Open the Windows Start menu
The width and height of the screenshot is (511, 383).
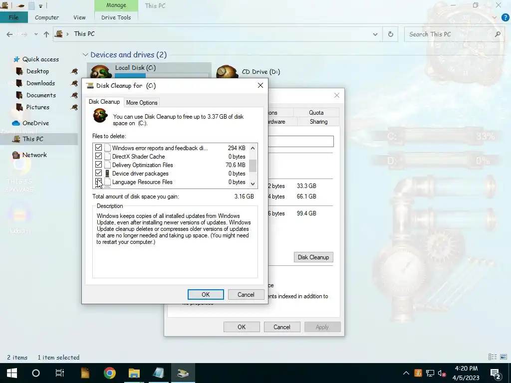pos(12,373)
